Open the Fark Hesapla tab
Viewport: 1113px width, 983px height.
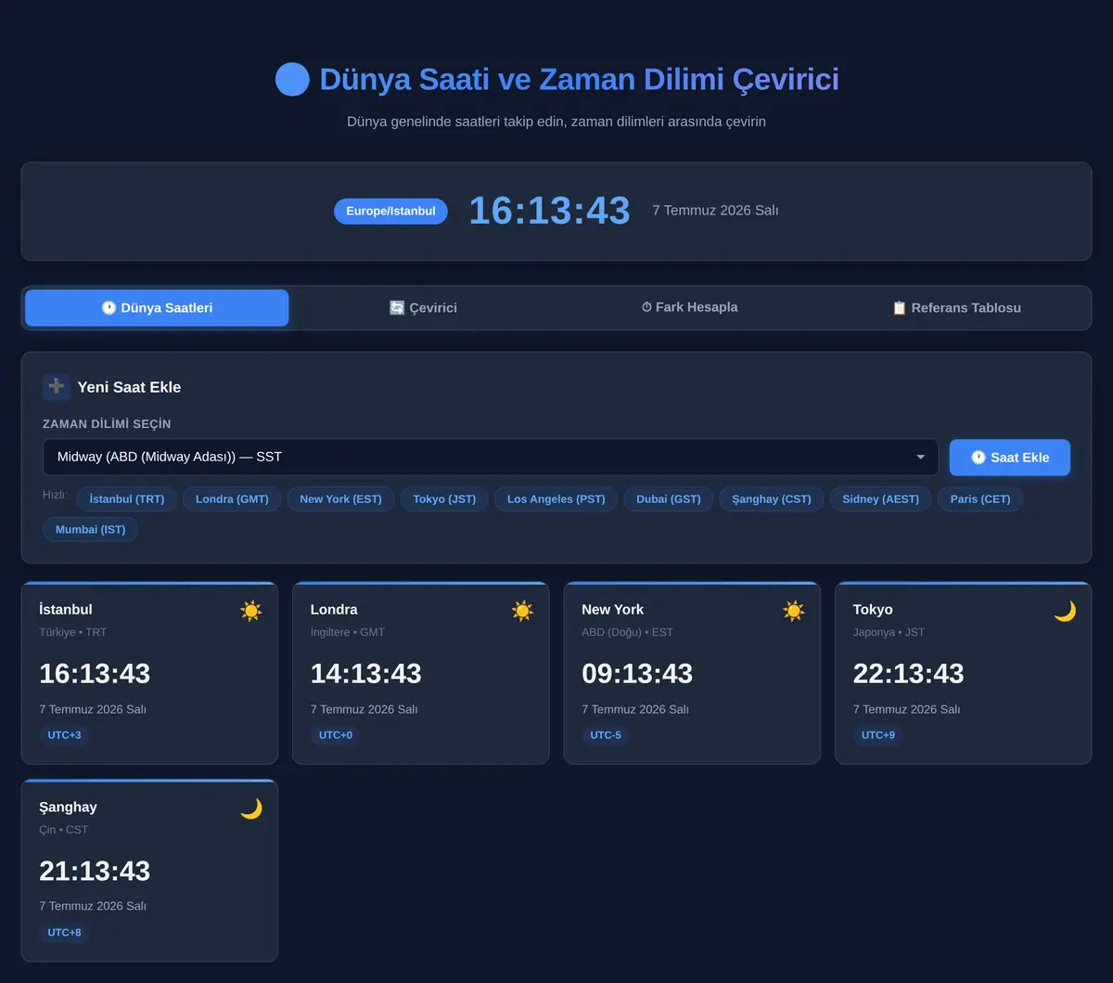(x=689, y=307)
